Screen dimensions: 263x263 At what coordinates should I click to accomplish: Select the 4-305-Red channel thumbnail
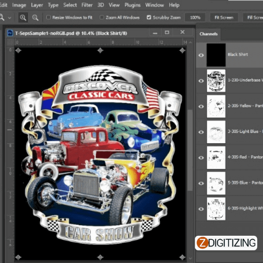click(x=216, y=158)
